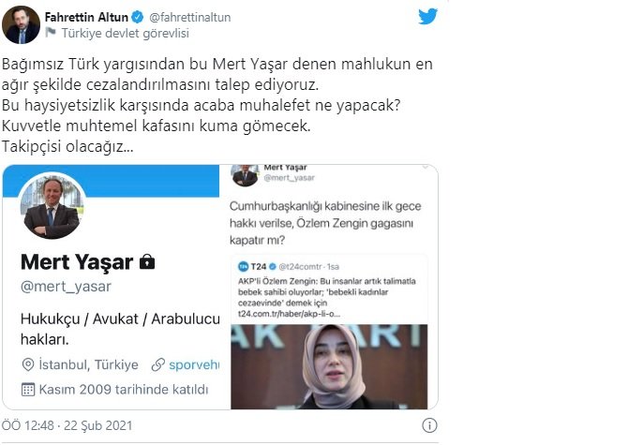Click the @t24comtr handle in quoted tweet

pos(300,266)
